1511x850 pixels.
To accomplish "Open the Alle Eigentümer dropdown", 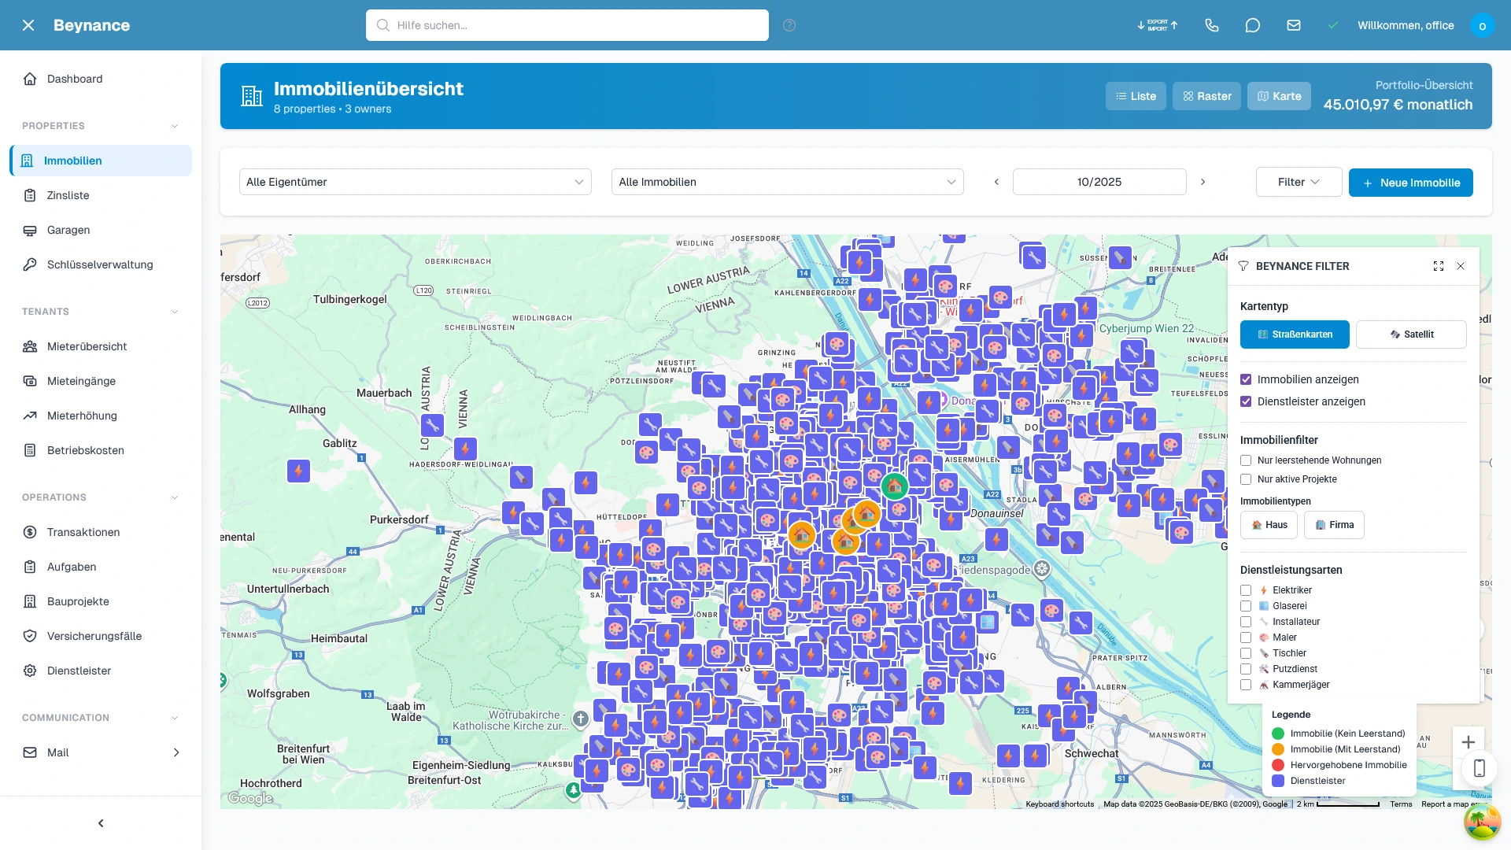I will coord(415,182).
